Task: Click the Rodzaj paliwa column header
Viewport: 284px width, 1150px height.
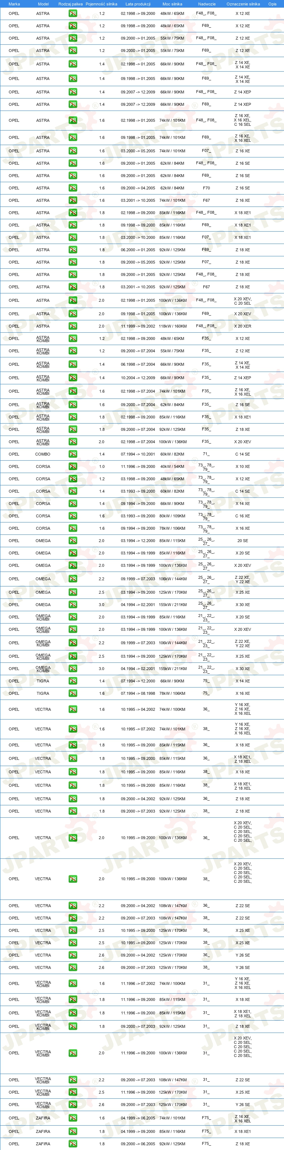Action: 70,4
